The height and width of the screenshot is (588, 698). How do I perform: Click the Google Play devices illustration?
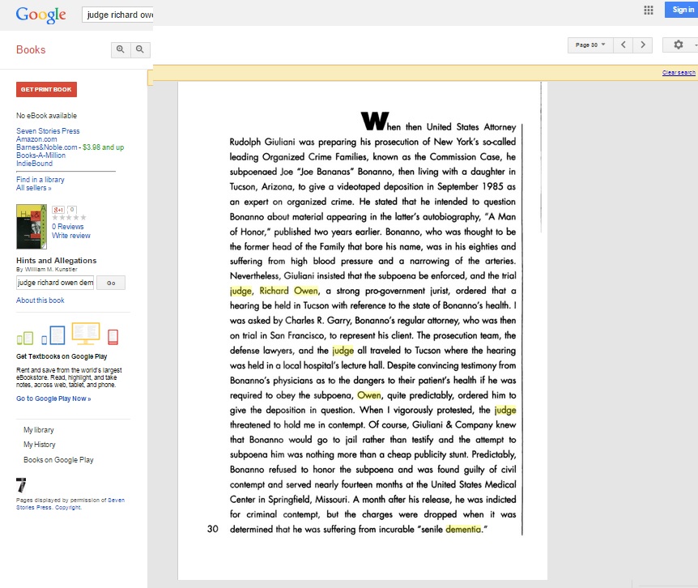coord(67,334)
